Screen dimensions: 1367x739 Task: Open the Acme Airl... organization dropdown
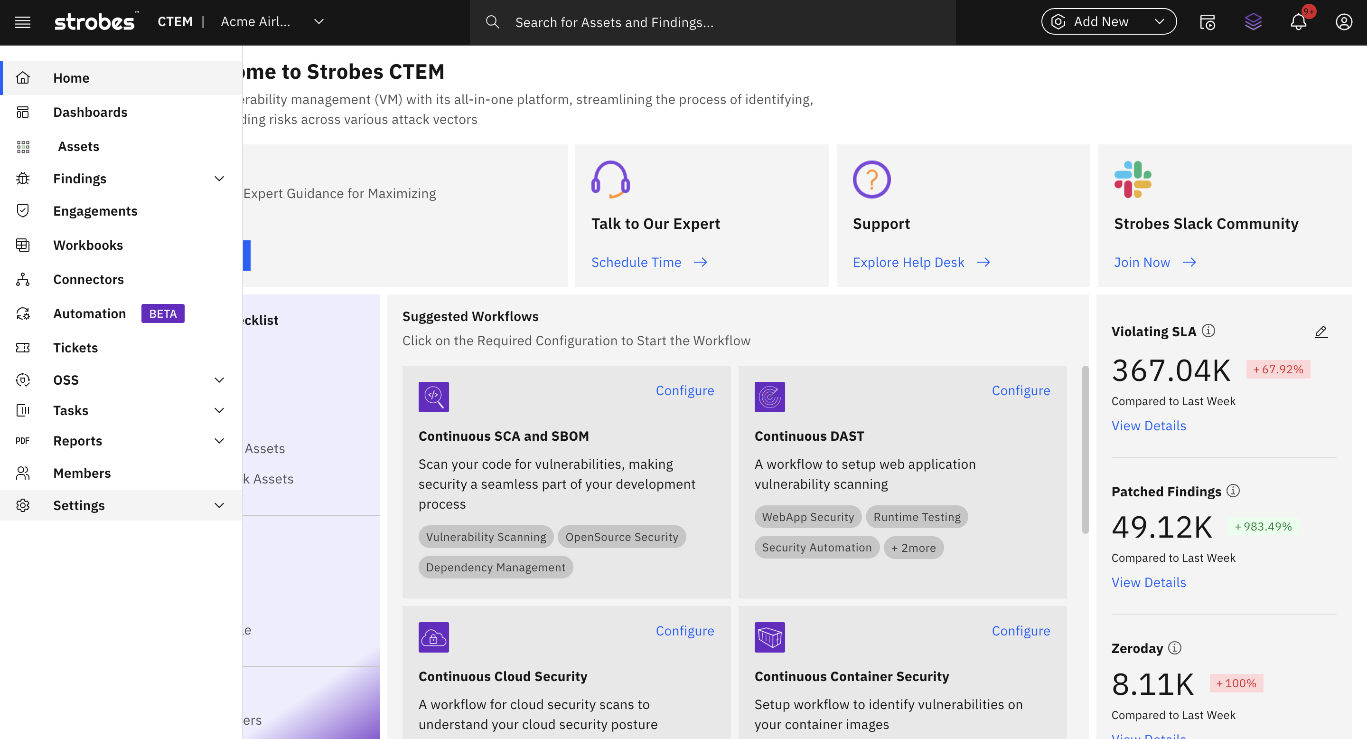point(272,22)
